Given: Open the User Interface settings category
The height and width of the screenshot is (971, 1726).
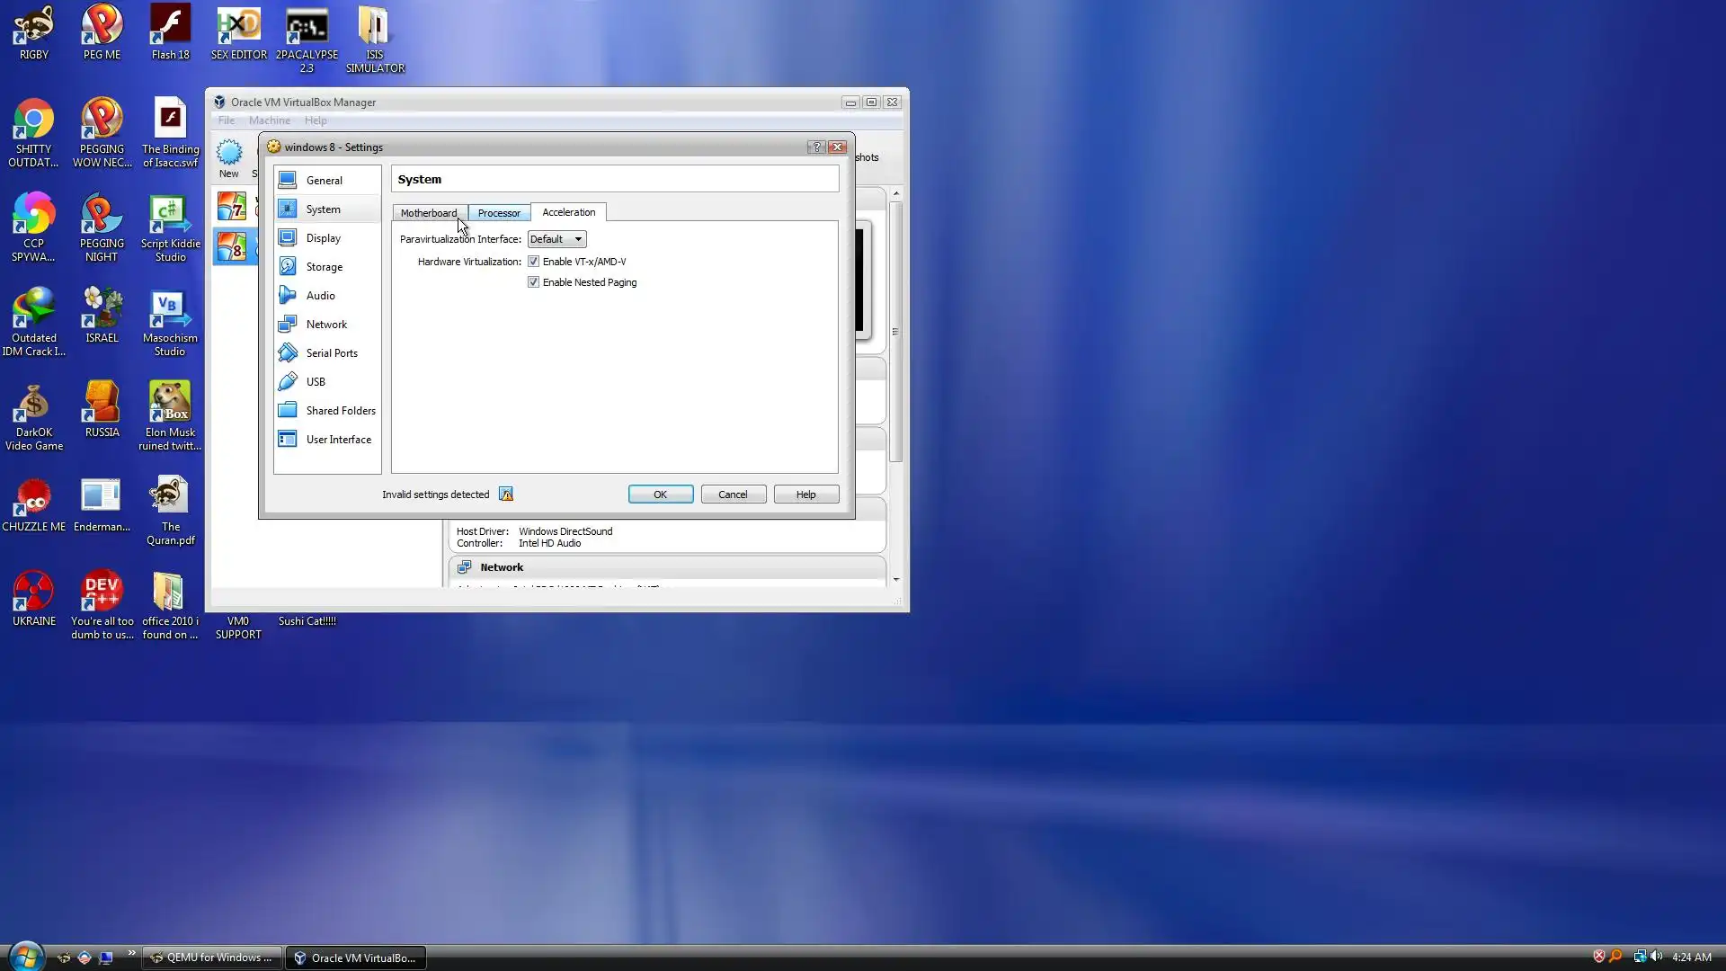Looking at the screenshot, I should [x=338, y=440].
